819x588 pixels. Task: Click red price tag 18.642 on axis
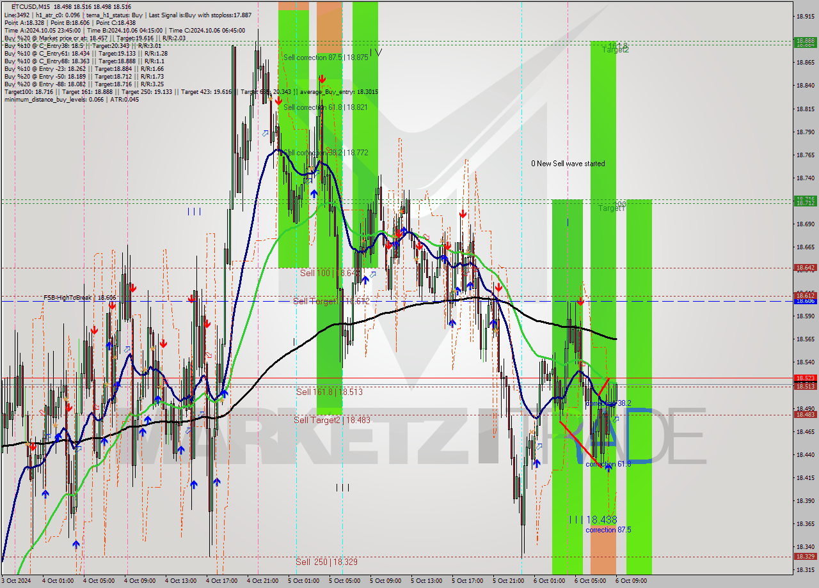pyautogui.click(x=805, y=268)
